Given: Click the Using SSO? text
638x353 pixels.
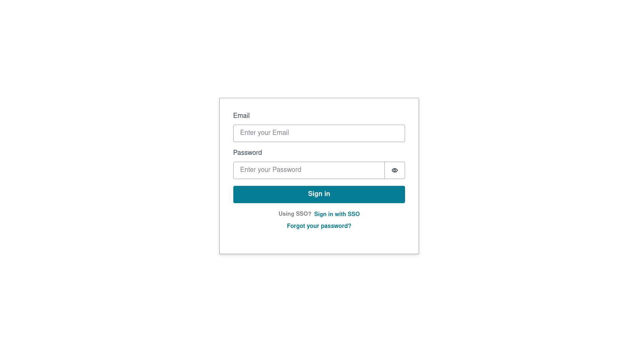Looking at the screenshot, I should (x=295, y=214).
